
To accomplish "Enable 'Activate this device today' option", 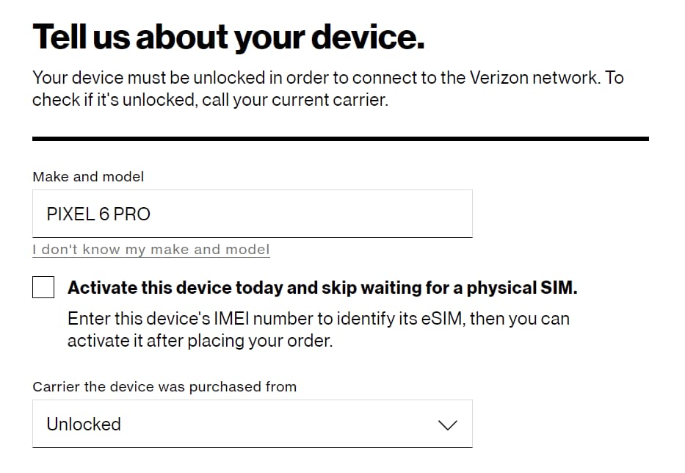I will click(x=43, y=286).
